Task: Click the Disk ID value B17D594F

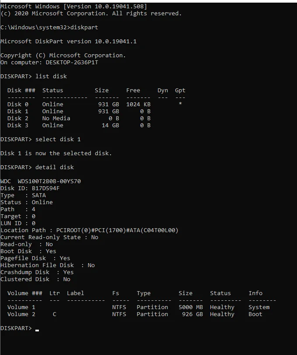Action: [x=45, y=188]
